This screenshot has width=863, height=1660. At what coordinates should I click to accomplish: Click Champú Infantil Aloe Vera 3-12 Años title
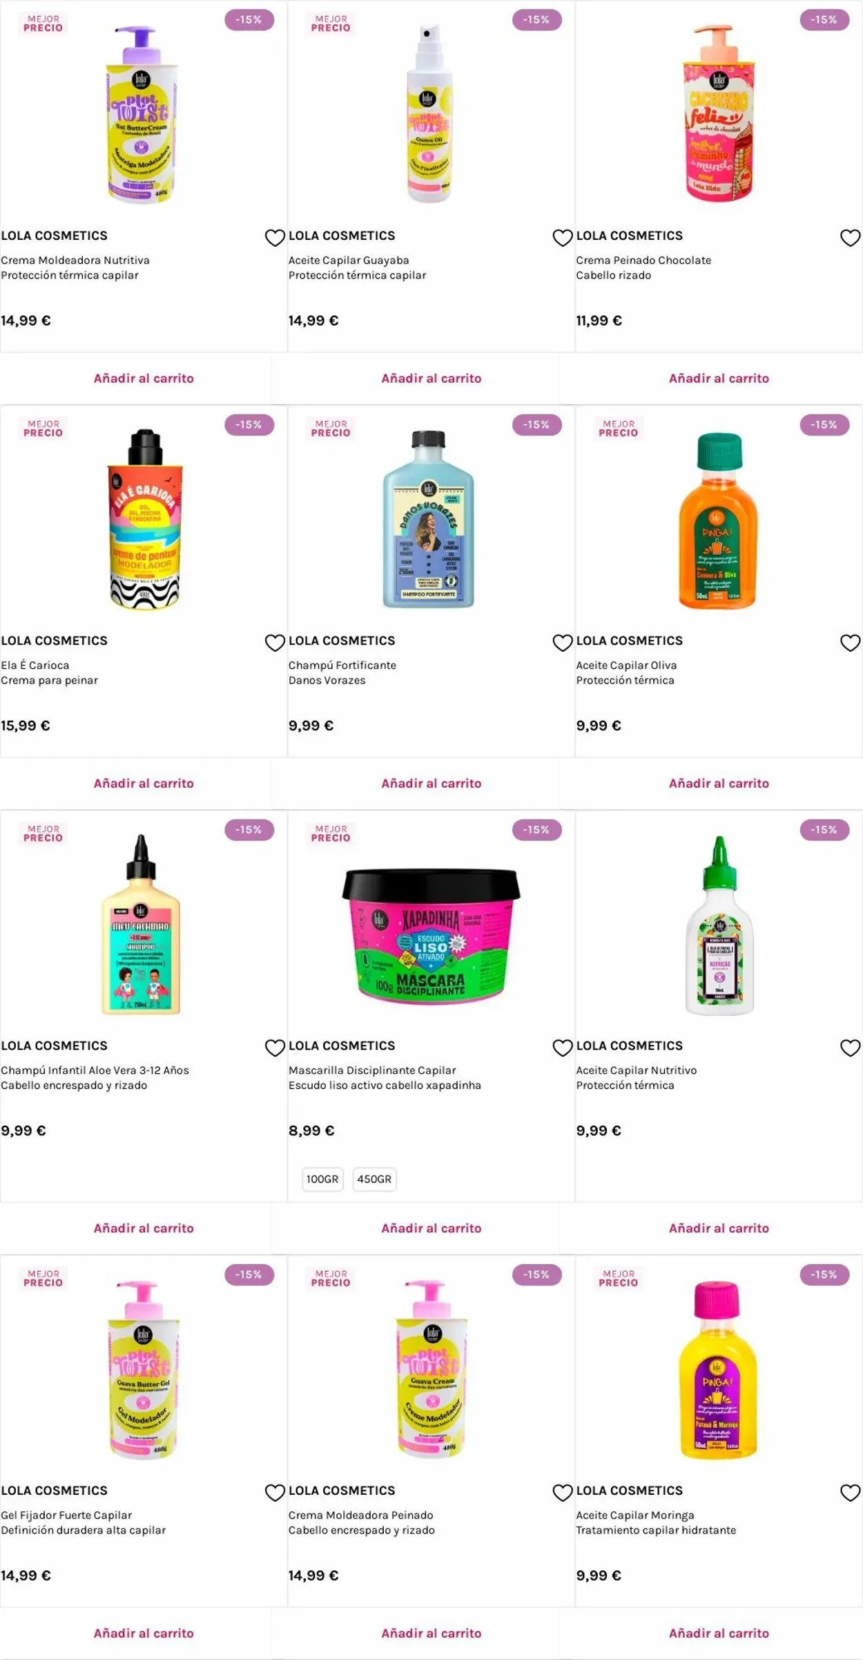(x=95, y=1070)
